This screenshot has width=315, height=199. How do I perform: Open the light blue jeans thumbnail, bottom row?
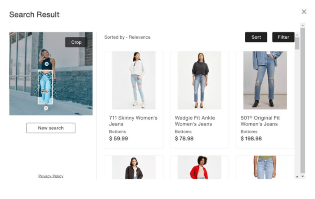[x=265, y=167]
